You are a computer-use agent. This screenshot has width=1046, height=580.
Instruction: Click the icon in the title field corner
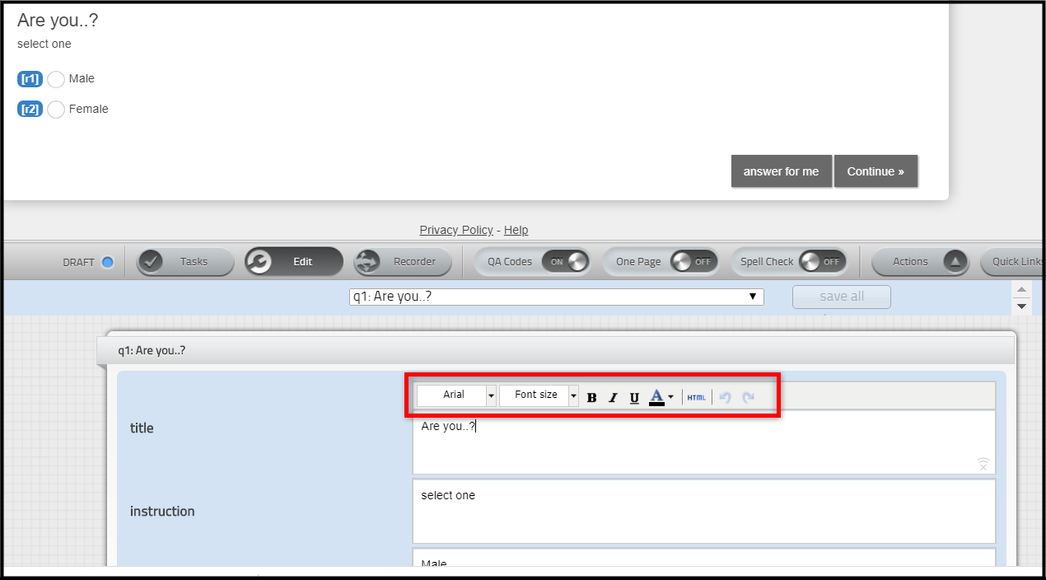click(x=983, y=464)
